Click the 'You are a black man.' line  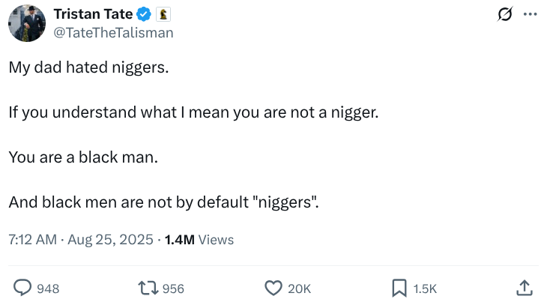83,157
